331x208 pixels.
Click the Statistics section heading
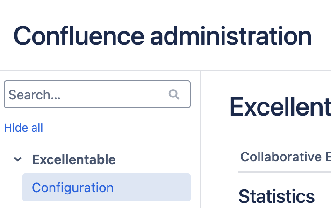277,196
